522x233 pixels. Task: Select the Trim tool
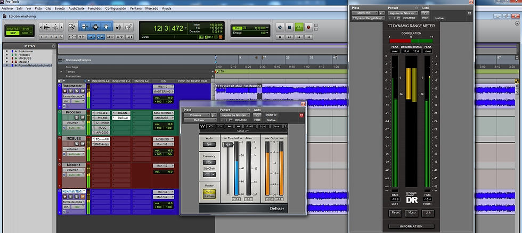pos(84,27)
